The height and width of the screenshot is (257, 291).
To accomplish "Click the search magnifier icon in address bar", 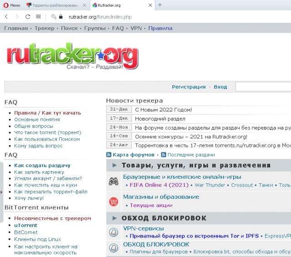I will click(x=54, y=17).
